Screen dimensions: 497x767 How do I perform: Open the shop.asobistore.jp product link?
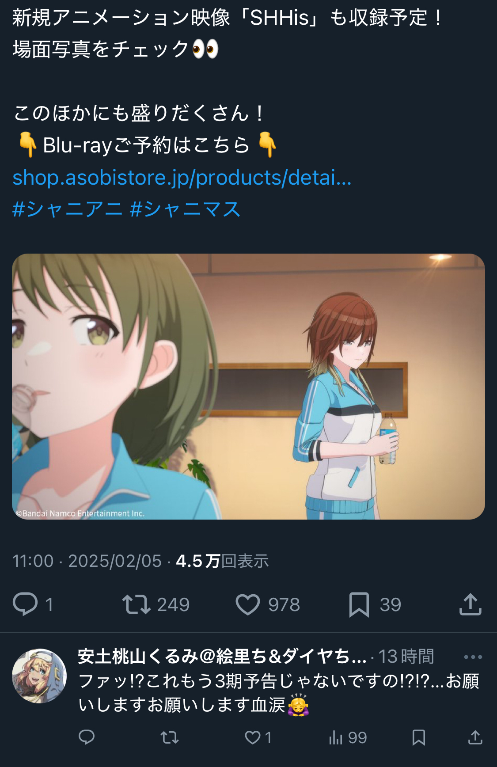pyautogui.click(x=182, y=178)
